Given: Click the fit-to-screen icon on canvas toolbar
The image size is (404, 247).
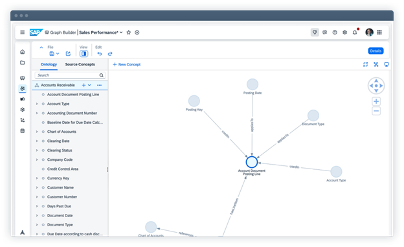Looking at the screenshot, I should pyautogui.click(x=365, y=64).
